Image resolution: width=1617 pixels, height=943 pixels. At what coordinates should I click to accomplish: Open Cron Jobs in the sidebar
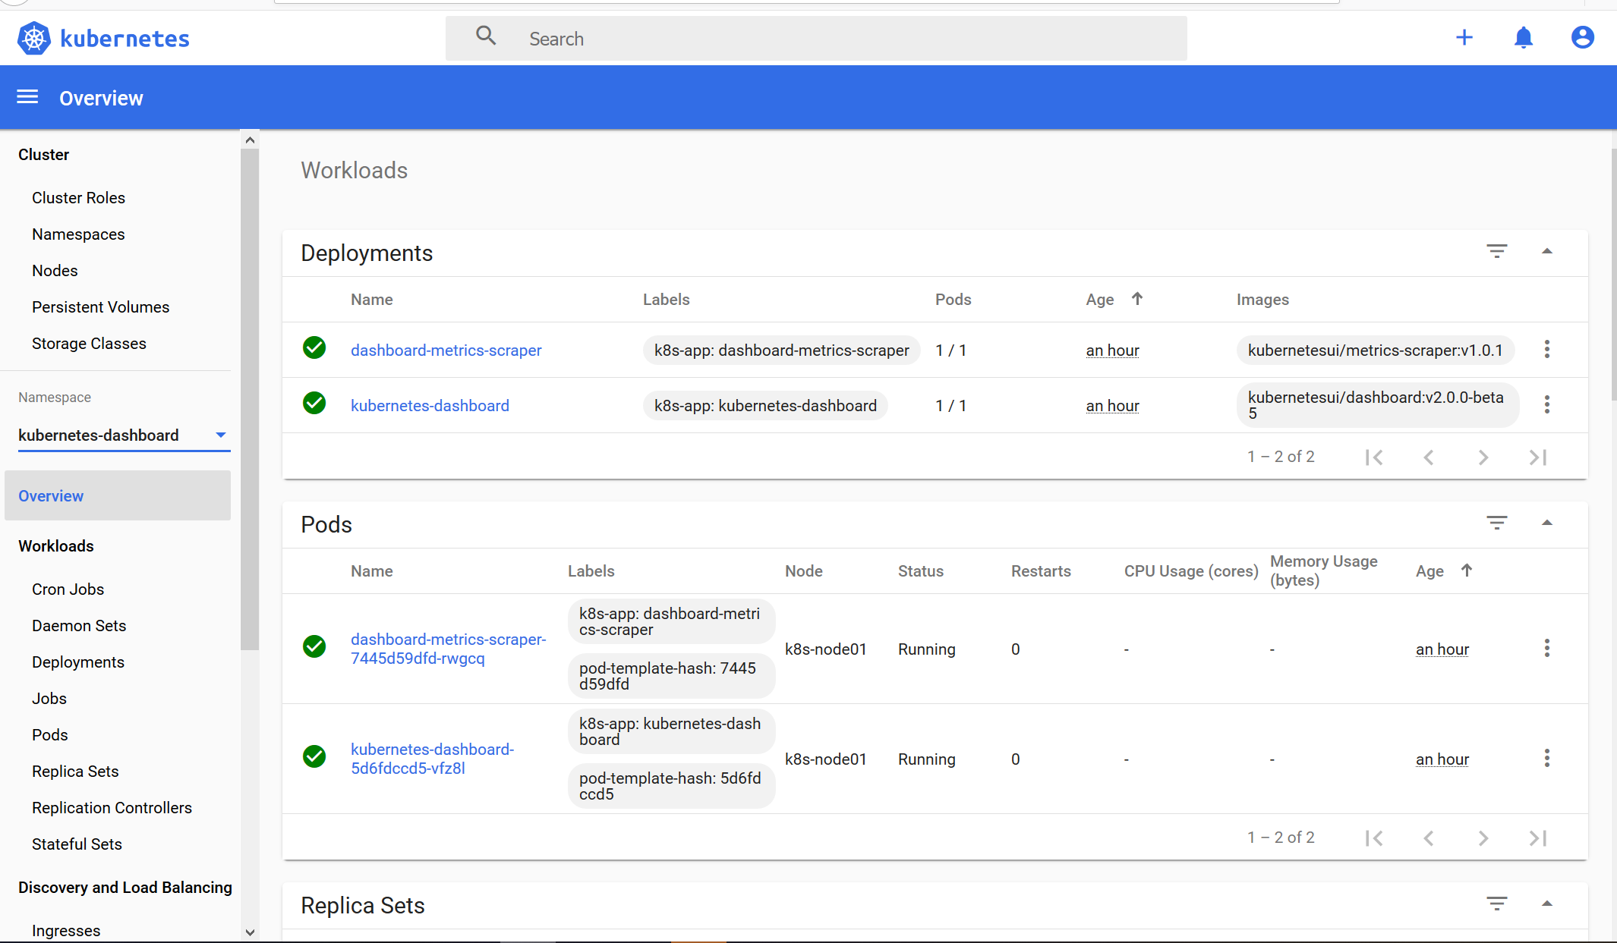tap(68, 589)
